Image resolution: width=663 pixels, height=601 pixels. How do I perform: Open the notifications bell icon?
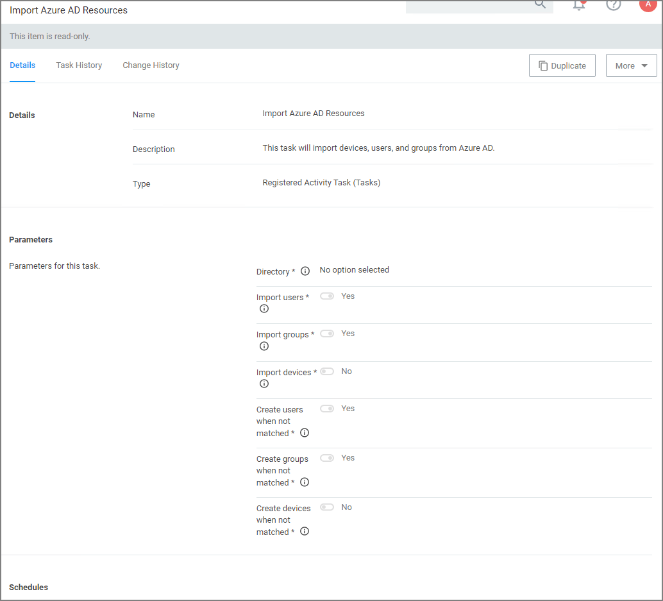[578, 5]
